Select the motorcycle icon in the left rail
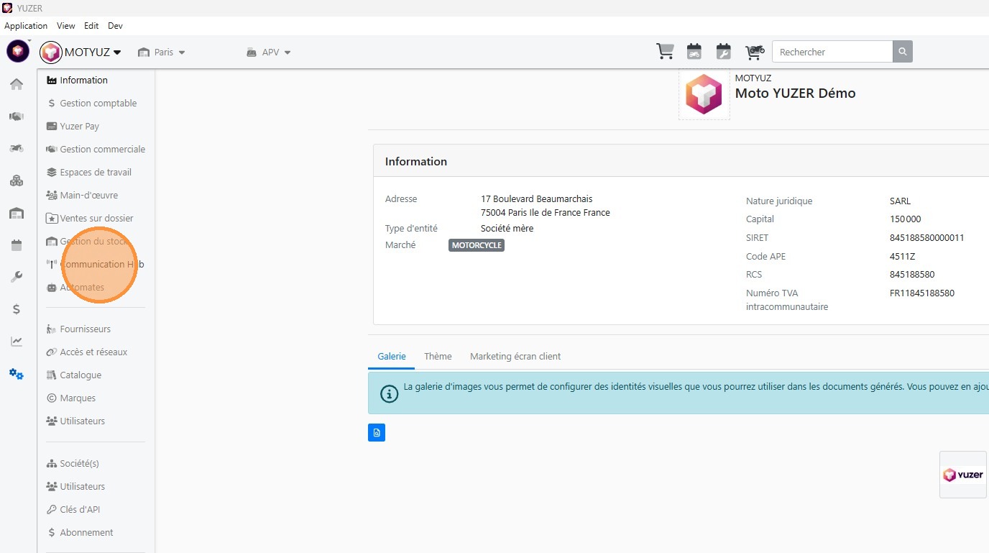 pos(17,148)
